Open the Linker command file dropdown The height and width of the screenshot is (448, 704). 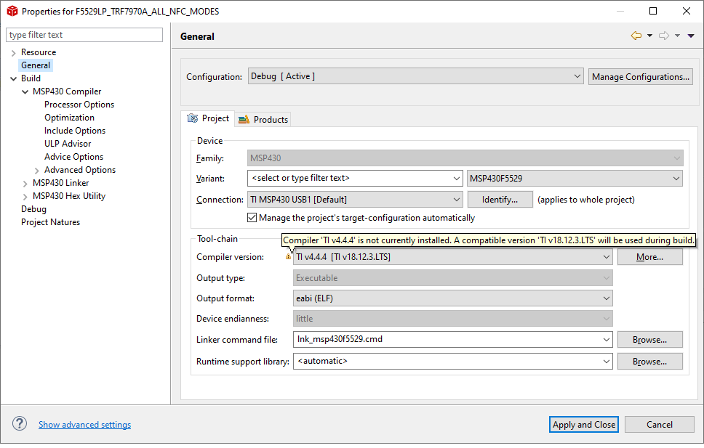(453, 340)
